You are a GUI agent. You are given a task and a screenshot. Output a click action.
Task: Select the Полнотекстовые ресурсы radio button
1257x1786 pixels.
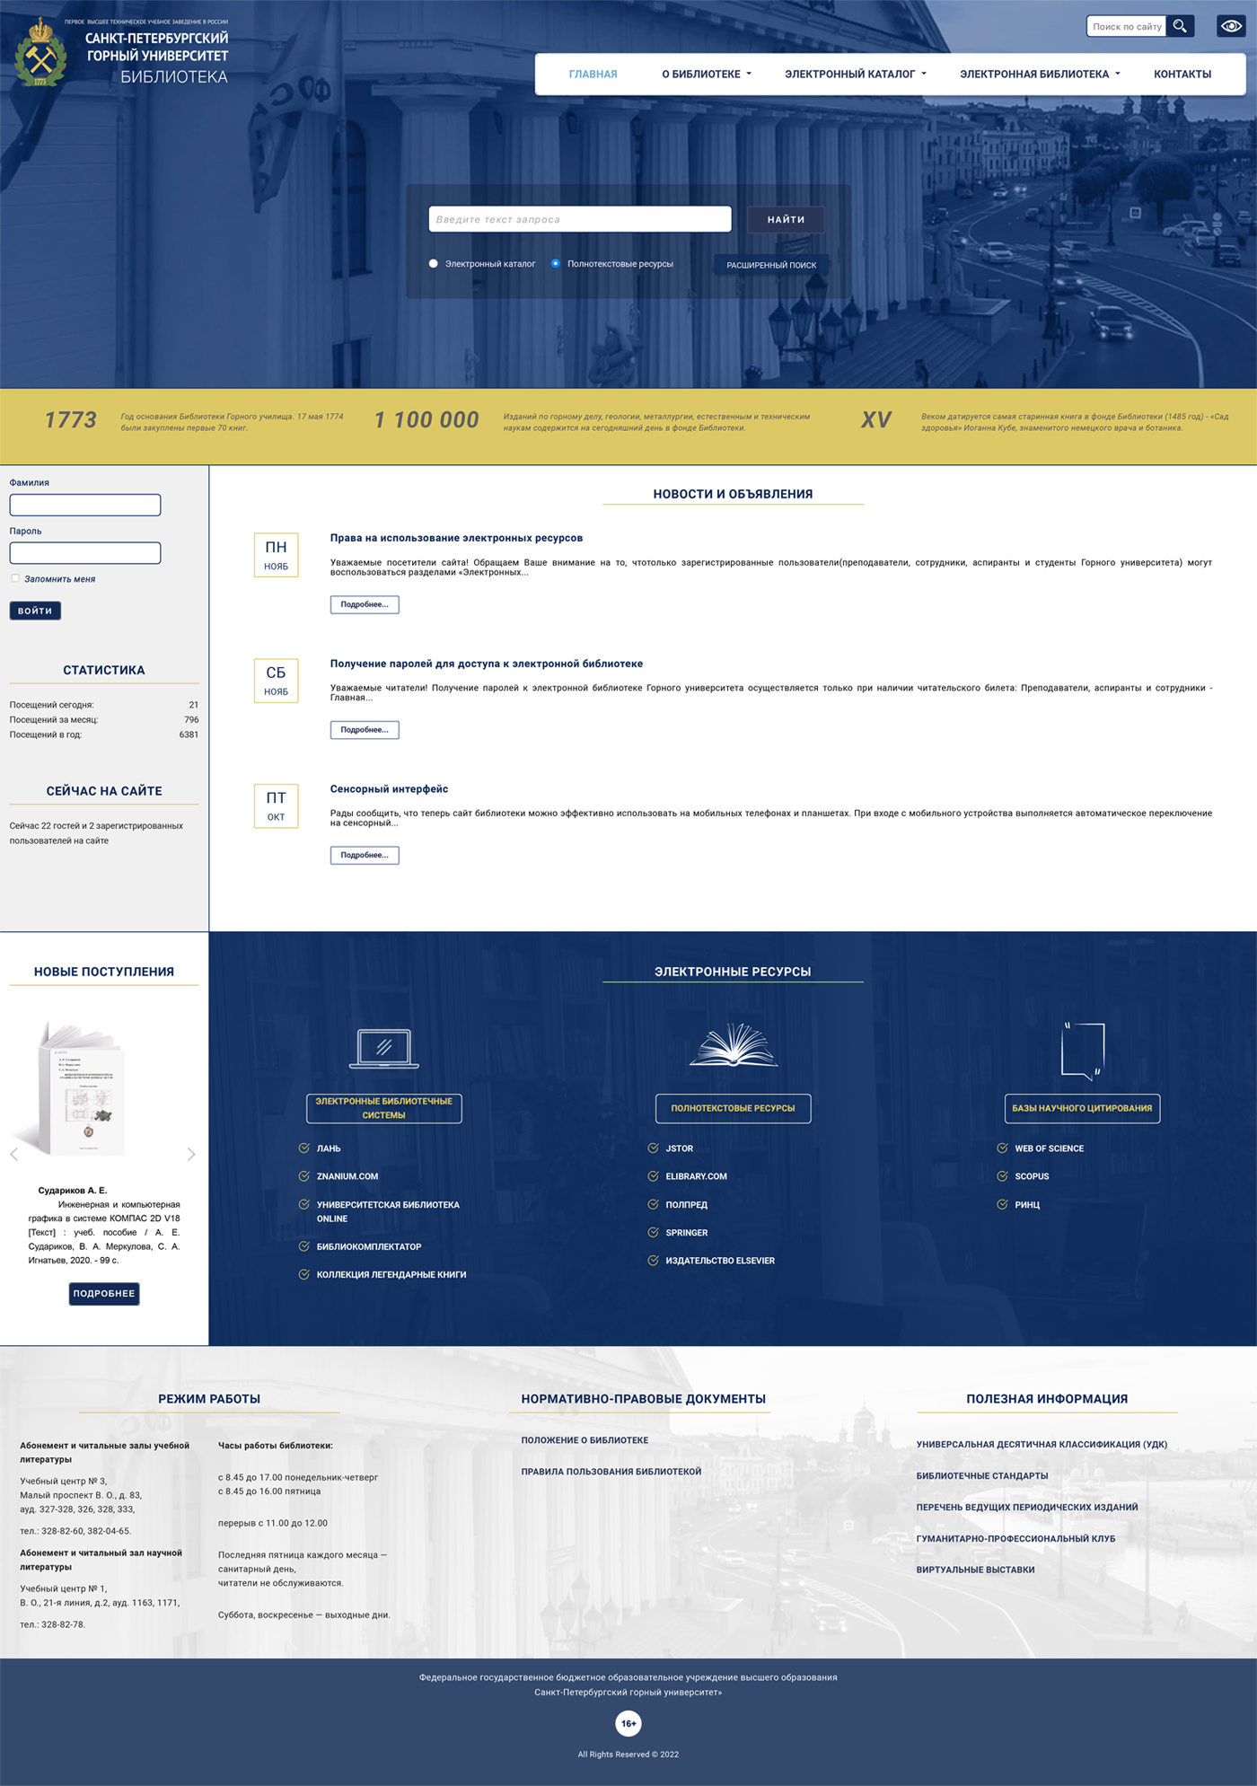tap(556, 264)
